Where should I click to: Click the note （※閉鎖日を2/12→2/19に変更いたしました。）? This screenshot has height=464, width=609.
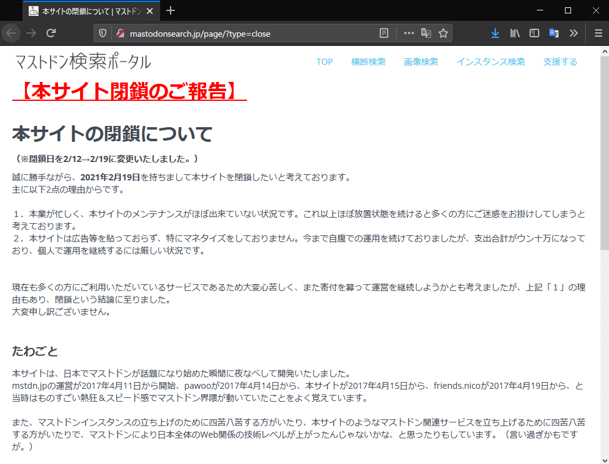pos(107,159)
